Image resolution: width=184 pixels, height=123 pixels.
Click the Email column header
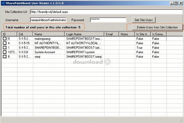tap(112, 34)
